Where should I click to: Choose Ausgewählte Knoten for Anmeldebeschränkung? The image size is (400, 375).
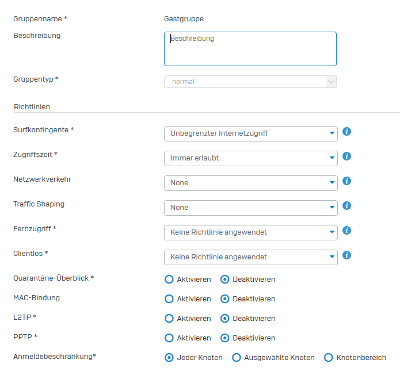pos(236,358)
